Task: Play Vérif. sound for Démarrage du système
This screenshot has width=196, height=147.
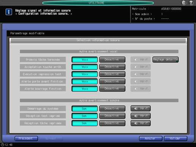Action: [141, 108]
